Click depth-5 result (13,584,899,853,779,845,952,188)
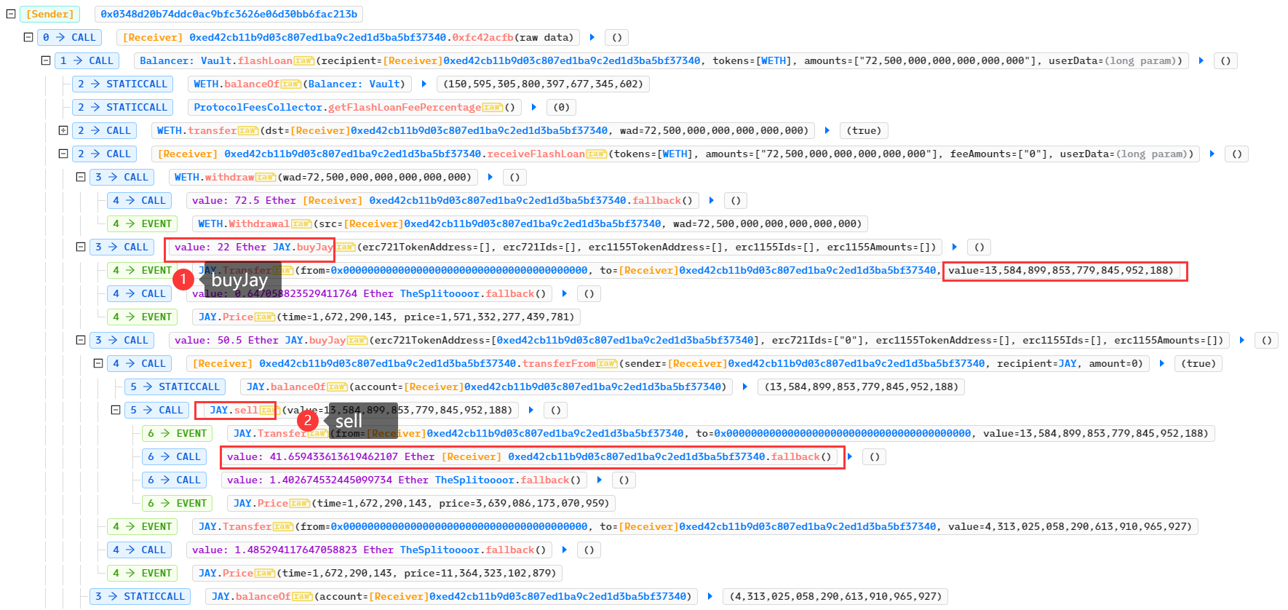This screenshot has height=610, width=1288. (862, 387)
